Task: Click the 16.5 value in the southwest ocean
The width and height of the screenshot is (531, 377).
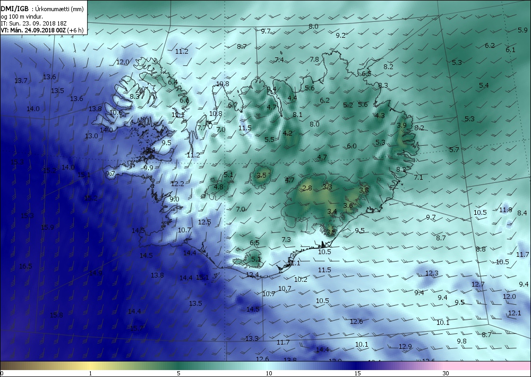Action: pos(25,266)
